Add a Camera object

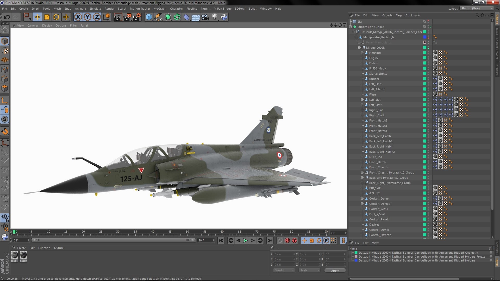click(x=205, y=17)
